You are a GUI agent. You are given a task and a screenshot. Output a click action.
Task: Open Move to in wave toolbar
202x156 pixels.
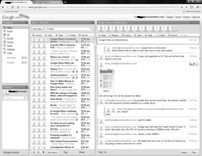point(173,35)
